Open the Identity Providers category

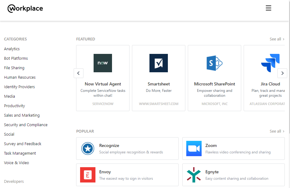pos(19,87)
